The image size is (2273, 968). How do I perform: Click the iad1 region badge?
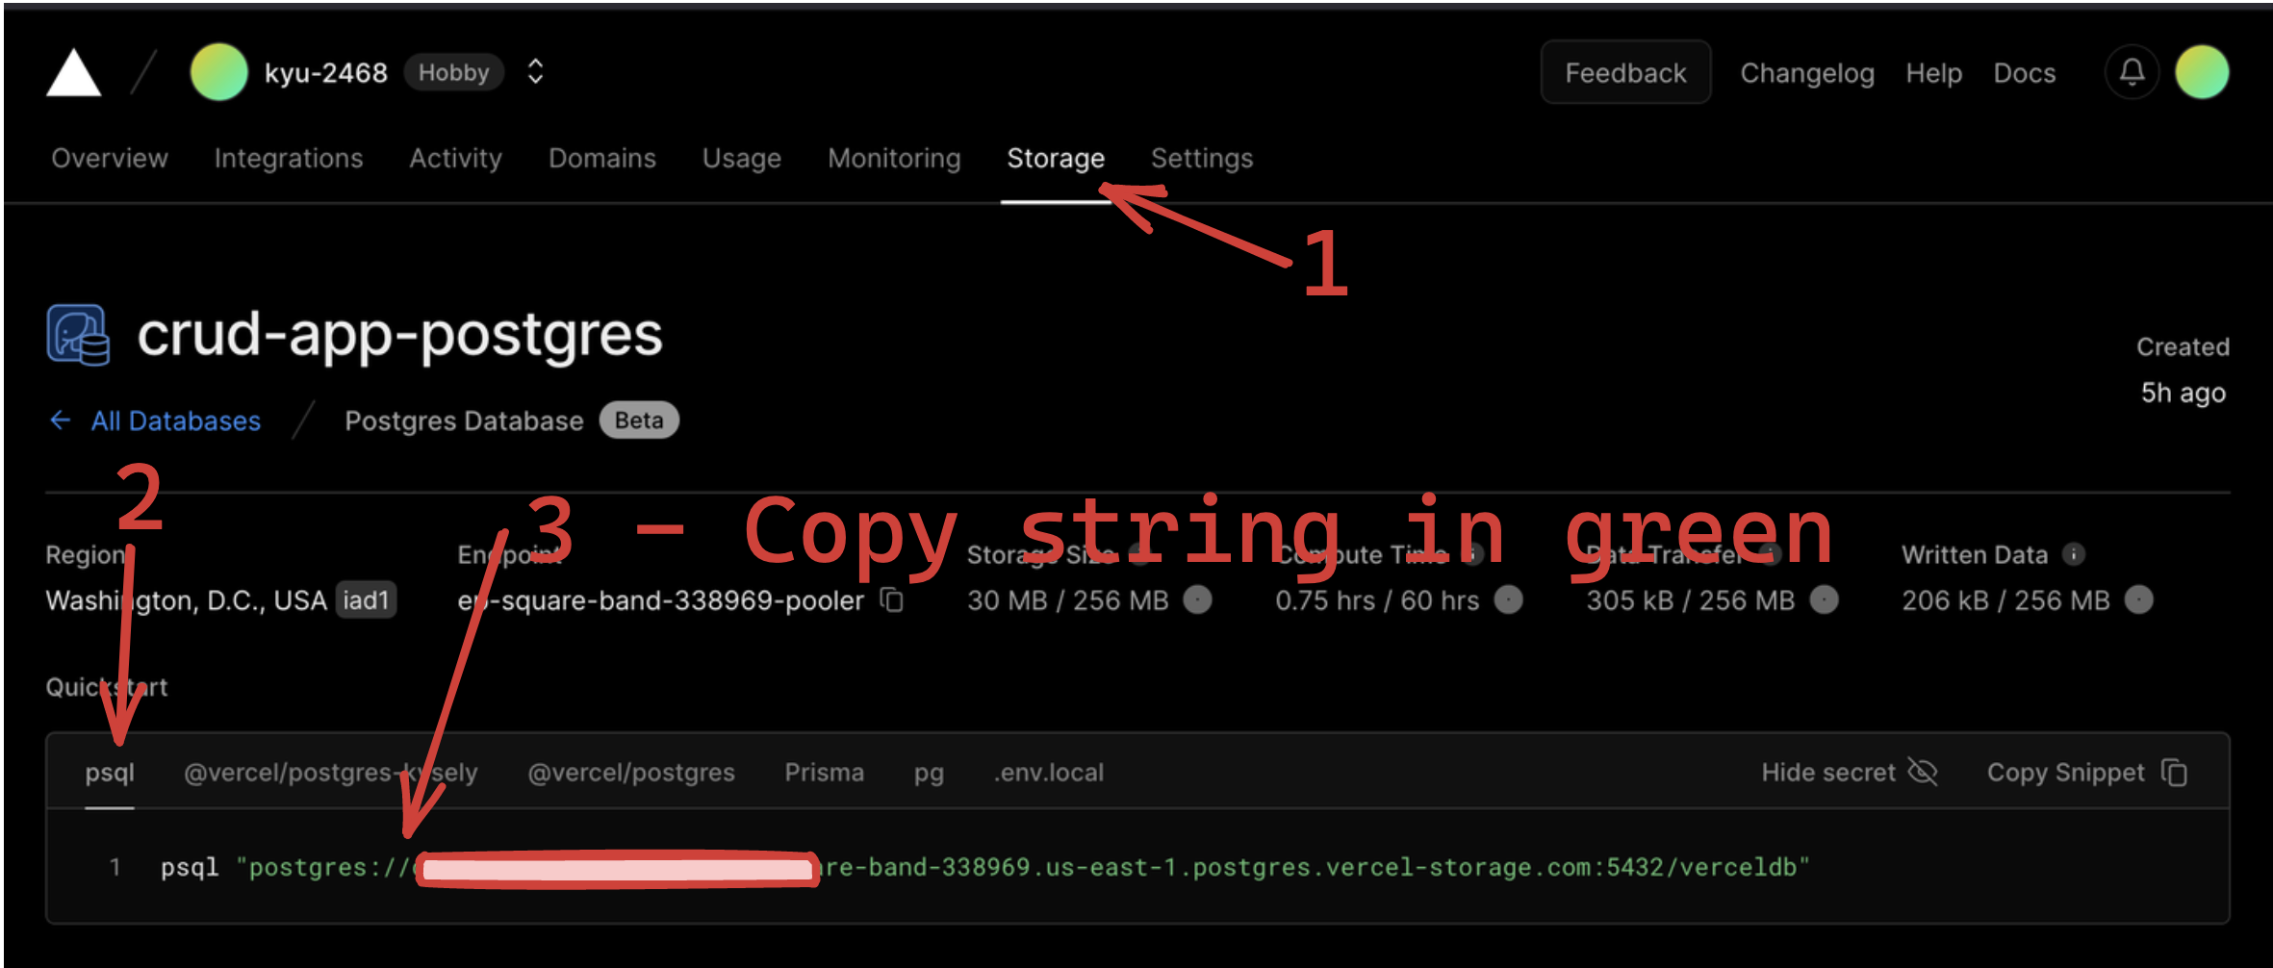pos(366,600)
